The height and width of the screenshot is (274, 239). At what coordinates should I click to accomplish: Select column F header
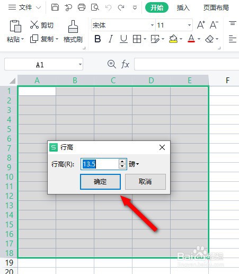227,81
